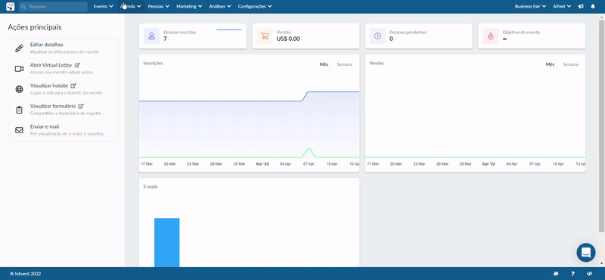Switch Vendas chart to Semana
This screenshot has width=605, height=280.
(x=570, y=64)
